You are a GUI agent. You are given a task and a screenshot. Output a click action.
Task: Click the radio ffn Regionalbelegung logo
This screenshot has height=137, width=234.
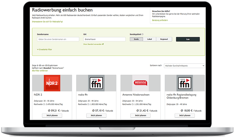point(185,83)
